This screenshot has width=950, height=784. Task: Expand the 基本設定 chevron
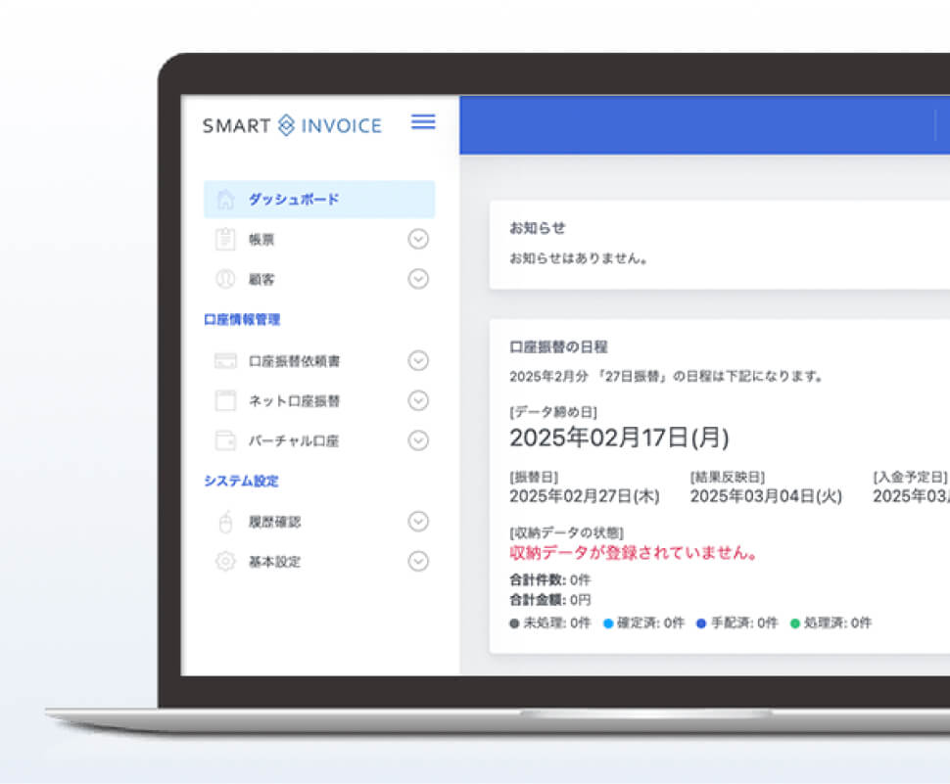tap(418, 562)
